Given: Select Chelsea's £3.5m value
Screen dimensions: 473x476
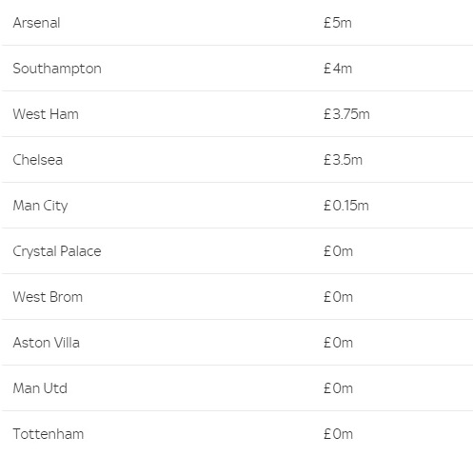Looking at the screenshot, I should [x=343, y=160].
